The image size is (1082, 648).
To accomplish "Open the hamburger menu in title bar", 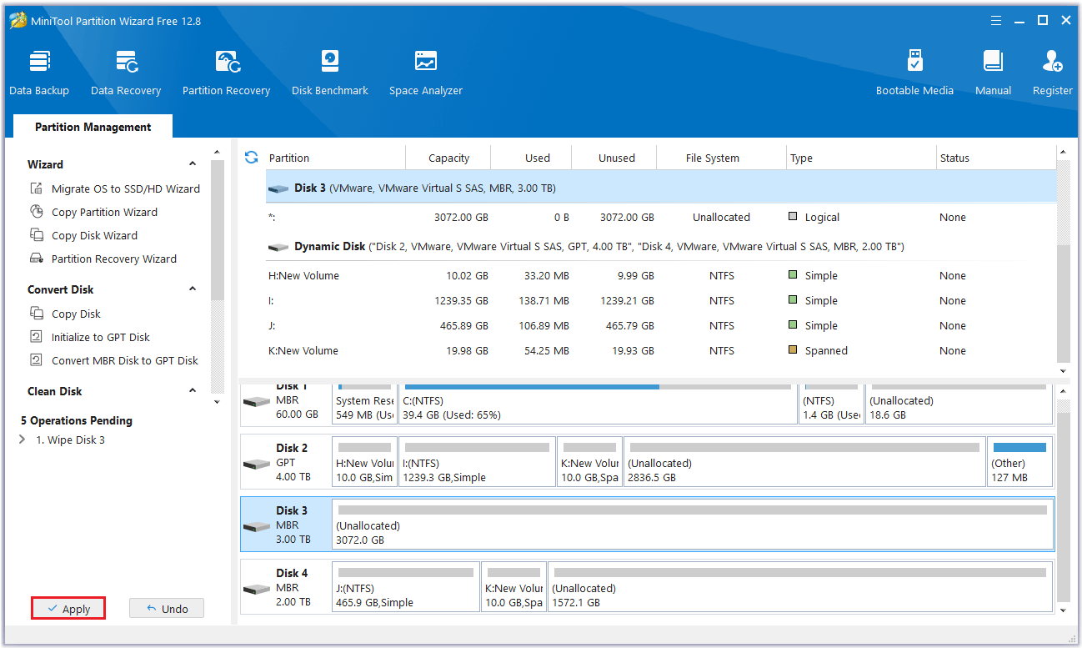I will coord(996,20).
